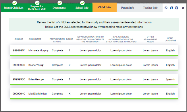Select the Michaela Murphy row
This screenshot has height=112, width=187.
coord(94,50)
